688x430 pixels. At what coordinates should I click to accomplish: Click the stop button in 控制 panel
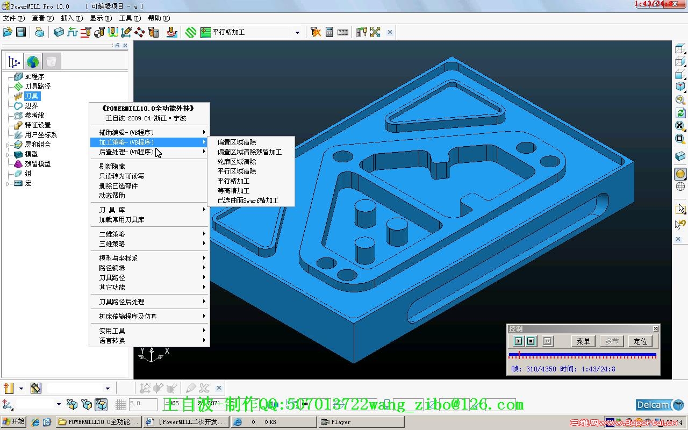tap(531, 341)
